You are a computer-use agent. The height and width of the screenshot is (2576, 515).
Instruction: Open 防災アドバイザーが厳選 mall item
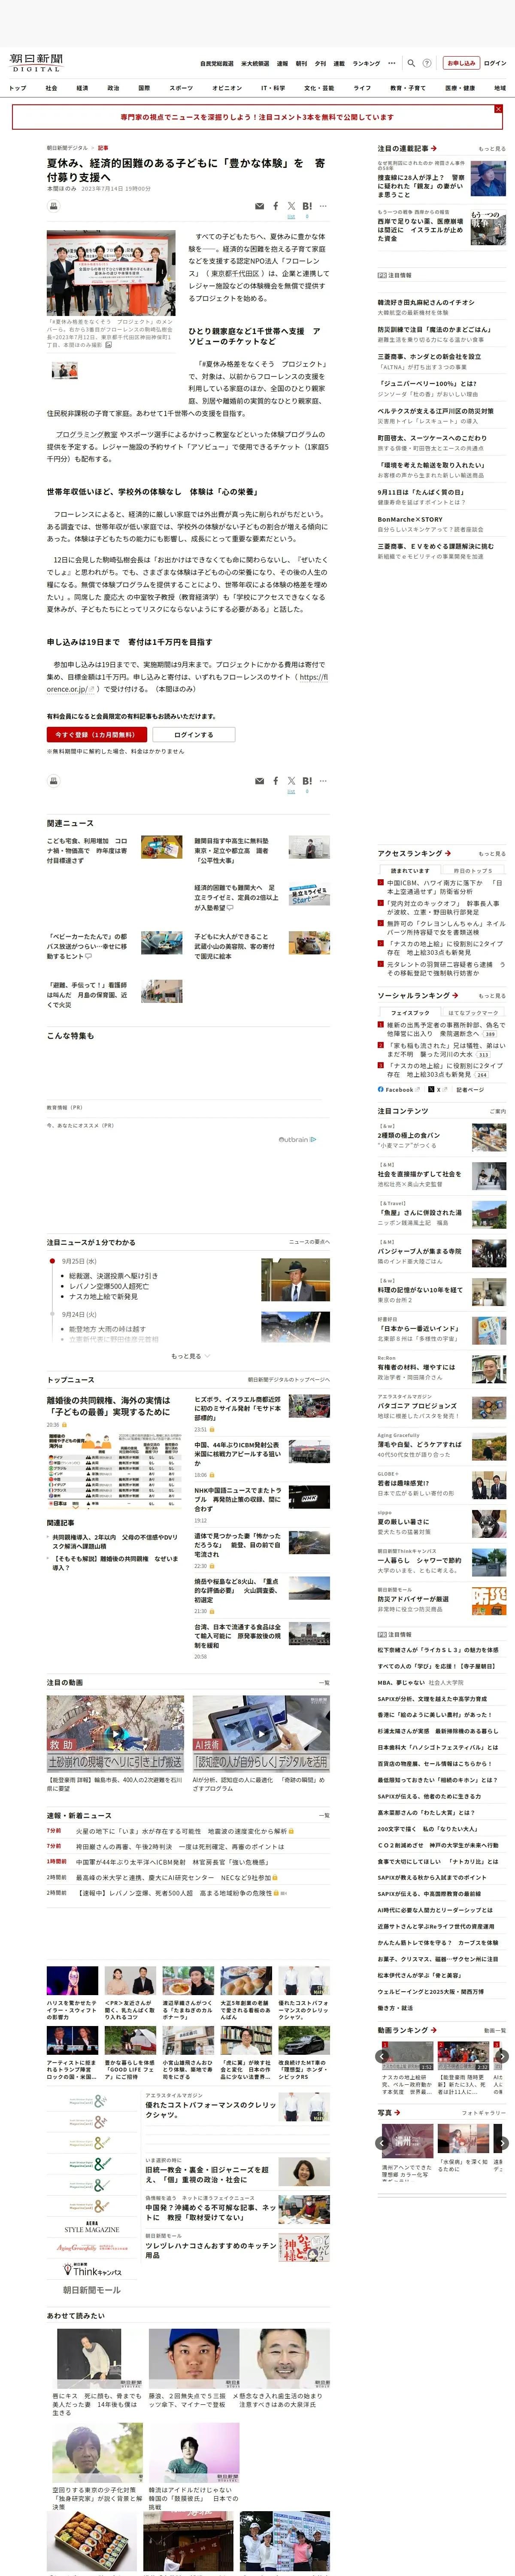[441, 1601]
